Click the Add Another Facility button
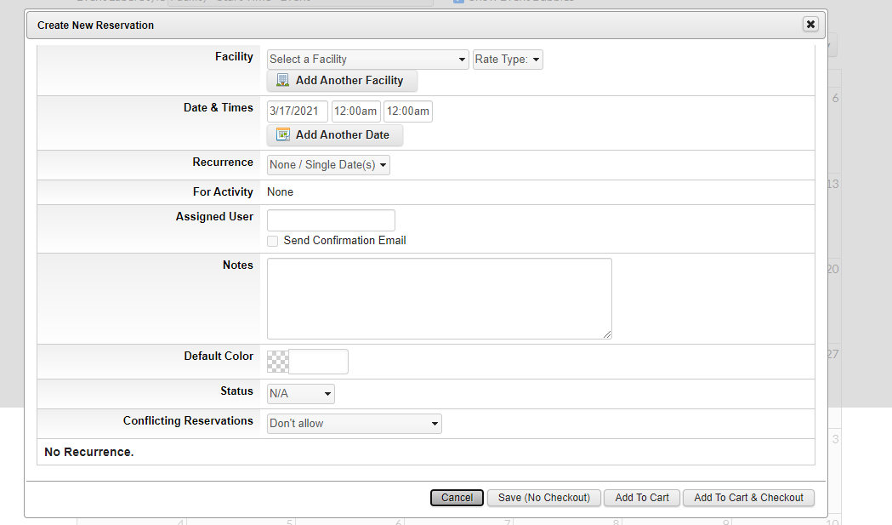 pos(342,81)
